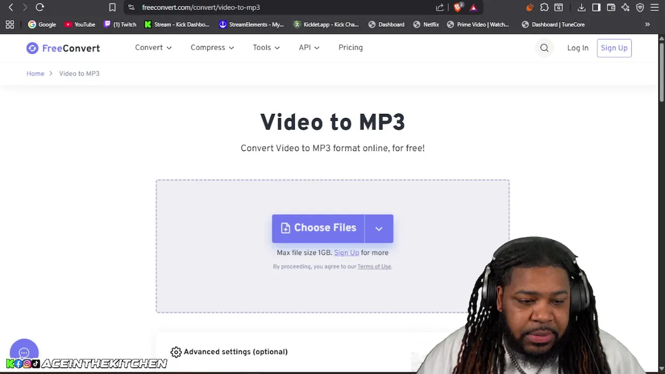Click Choose Files button

(x=318, y=229)
